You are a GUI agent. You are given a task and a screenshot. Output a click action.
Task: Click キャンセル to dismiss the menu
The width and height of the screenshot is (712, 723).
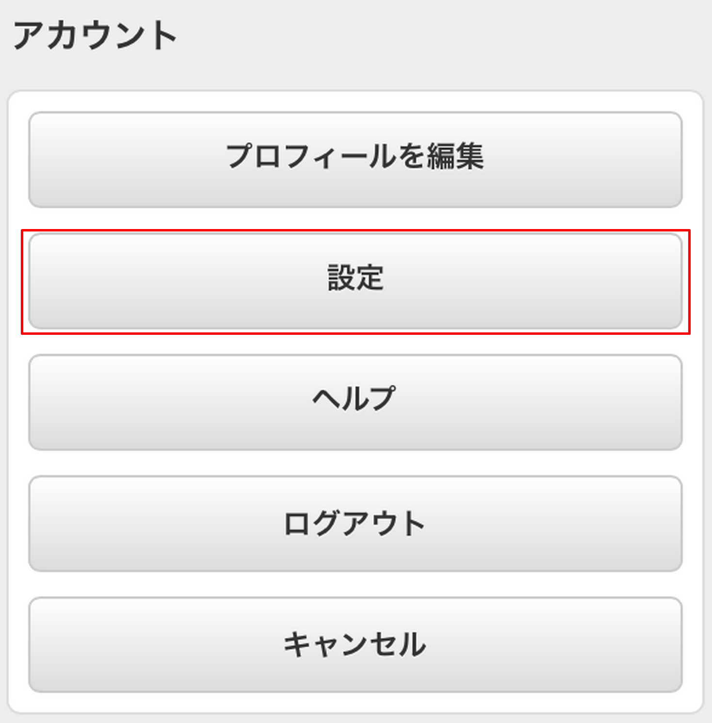click(x=356, y=644)
